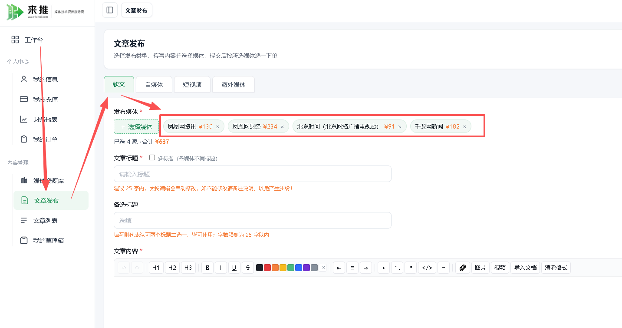Click the Laitui logo
The width and height of the screenshot is (622, 328).
point(46,12)
